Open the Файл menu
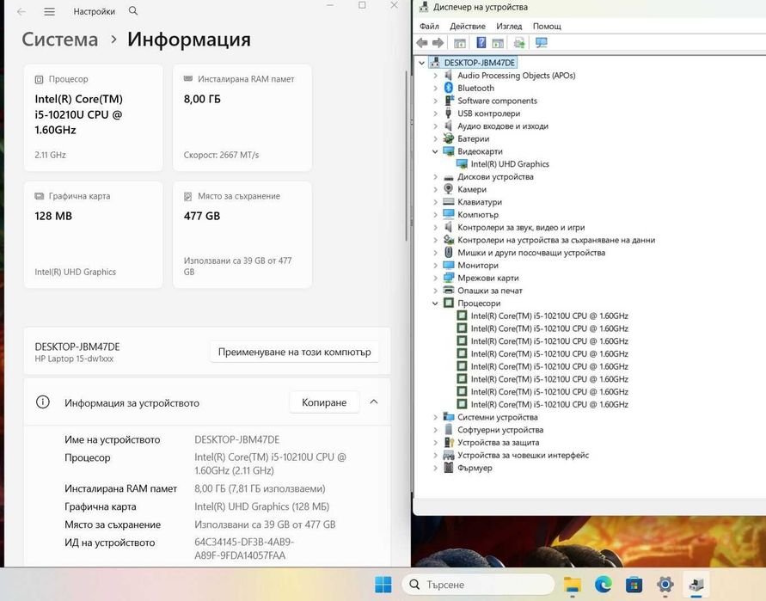Viewport: 766px width, 601px height. (x=429, y=27)
